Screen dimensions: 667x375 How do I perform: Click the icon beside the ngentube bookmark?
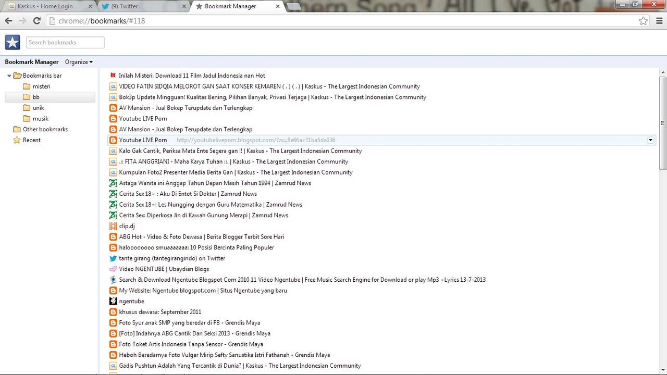(x=113, y=301)
